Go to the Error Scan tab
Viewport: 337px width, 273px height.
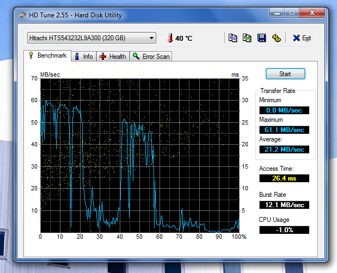click(x=151, y=56)
